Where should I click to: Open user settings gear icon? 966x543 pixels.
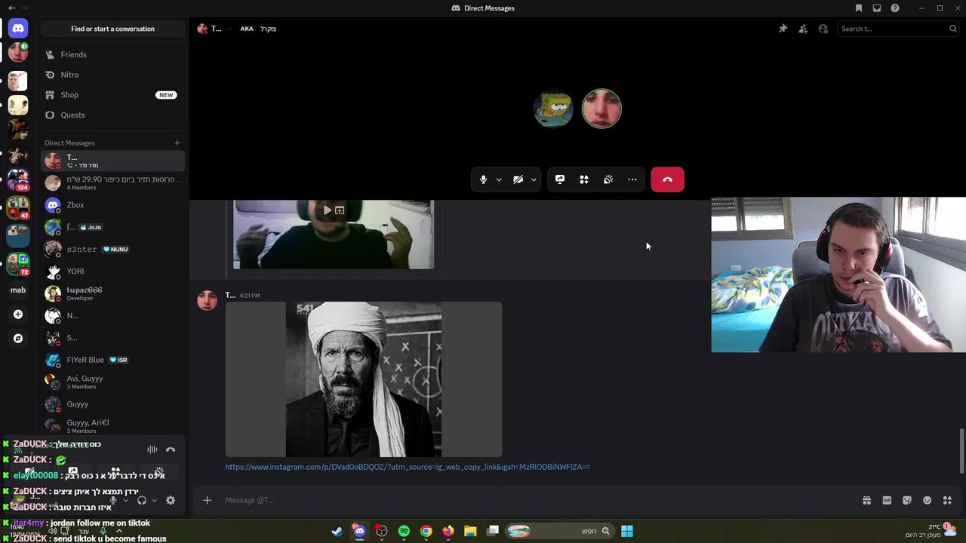pyautogui.click(x=171, y=500)
